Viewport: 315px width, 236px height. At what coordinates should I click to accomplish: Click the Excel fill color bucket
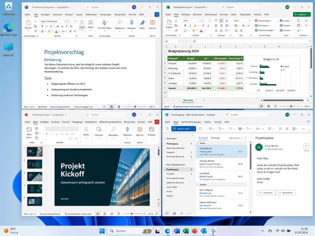(x=193, y=30)
